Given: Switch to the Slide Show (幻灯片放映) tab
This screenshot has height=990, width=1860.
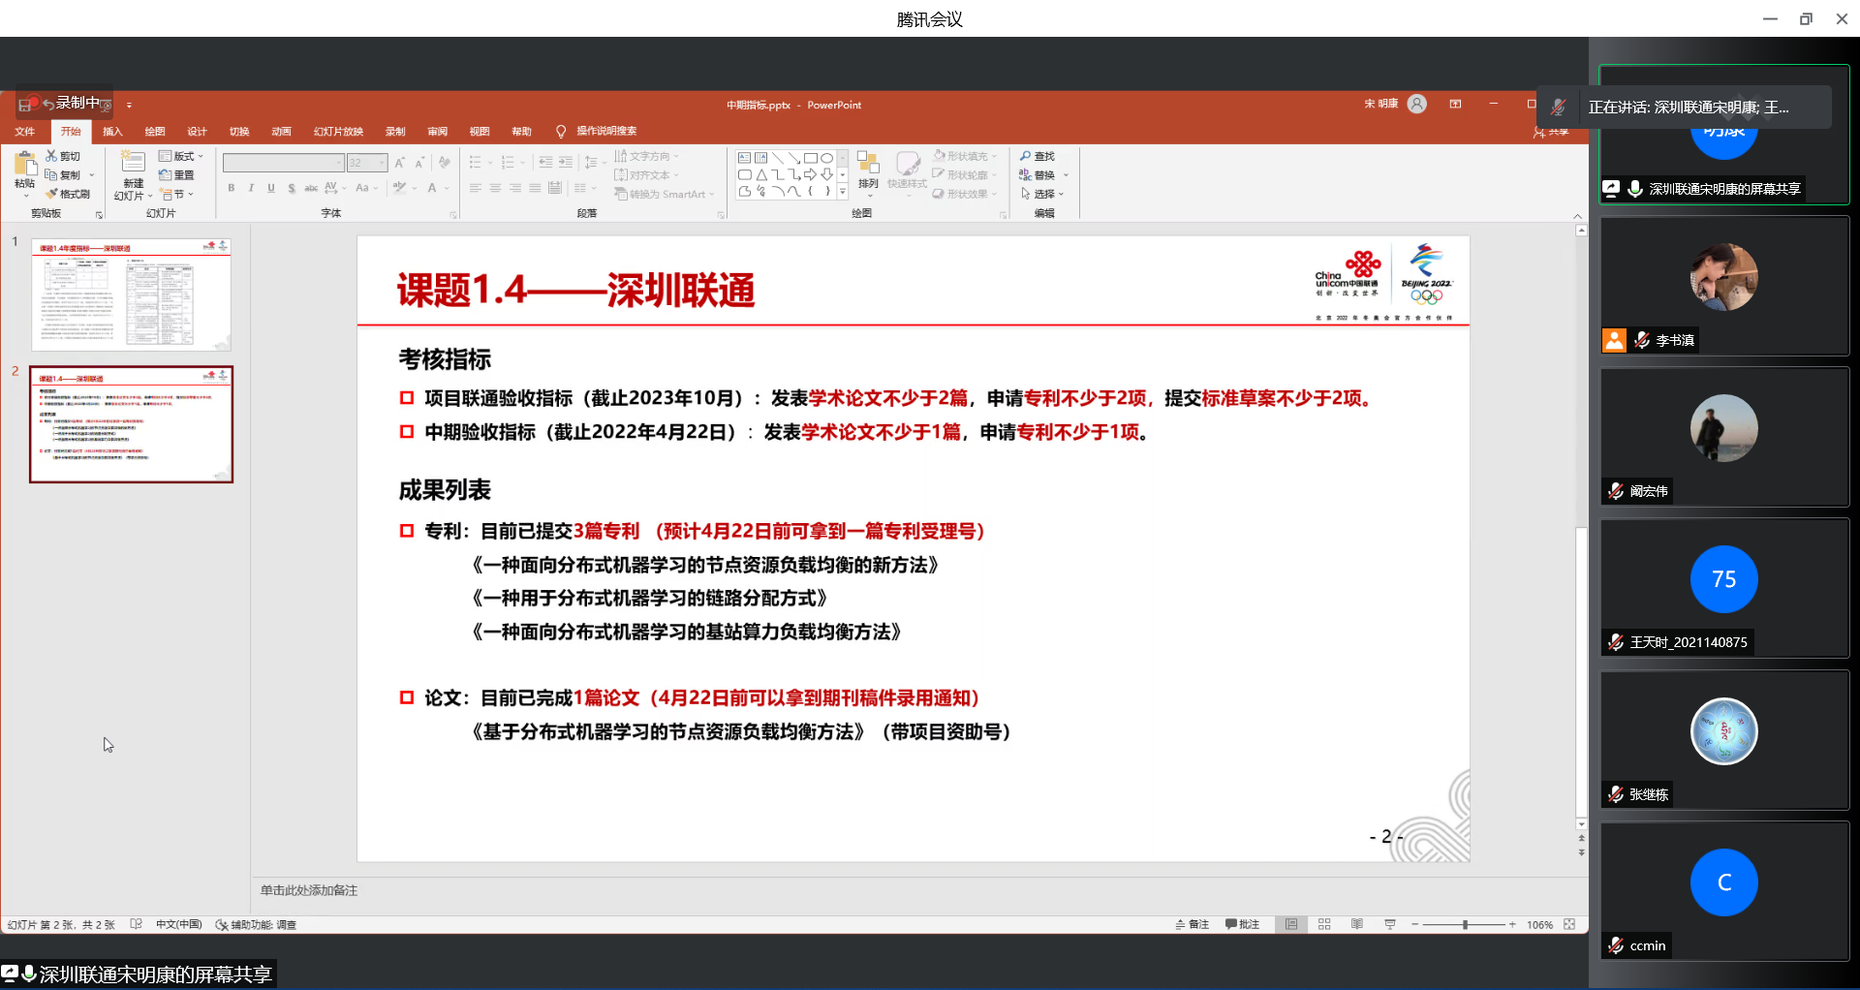Looking at the screenshot, I should (339, 132).
